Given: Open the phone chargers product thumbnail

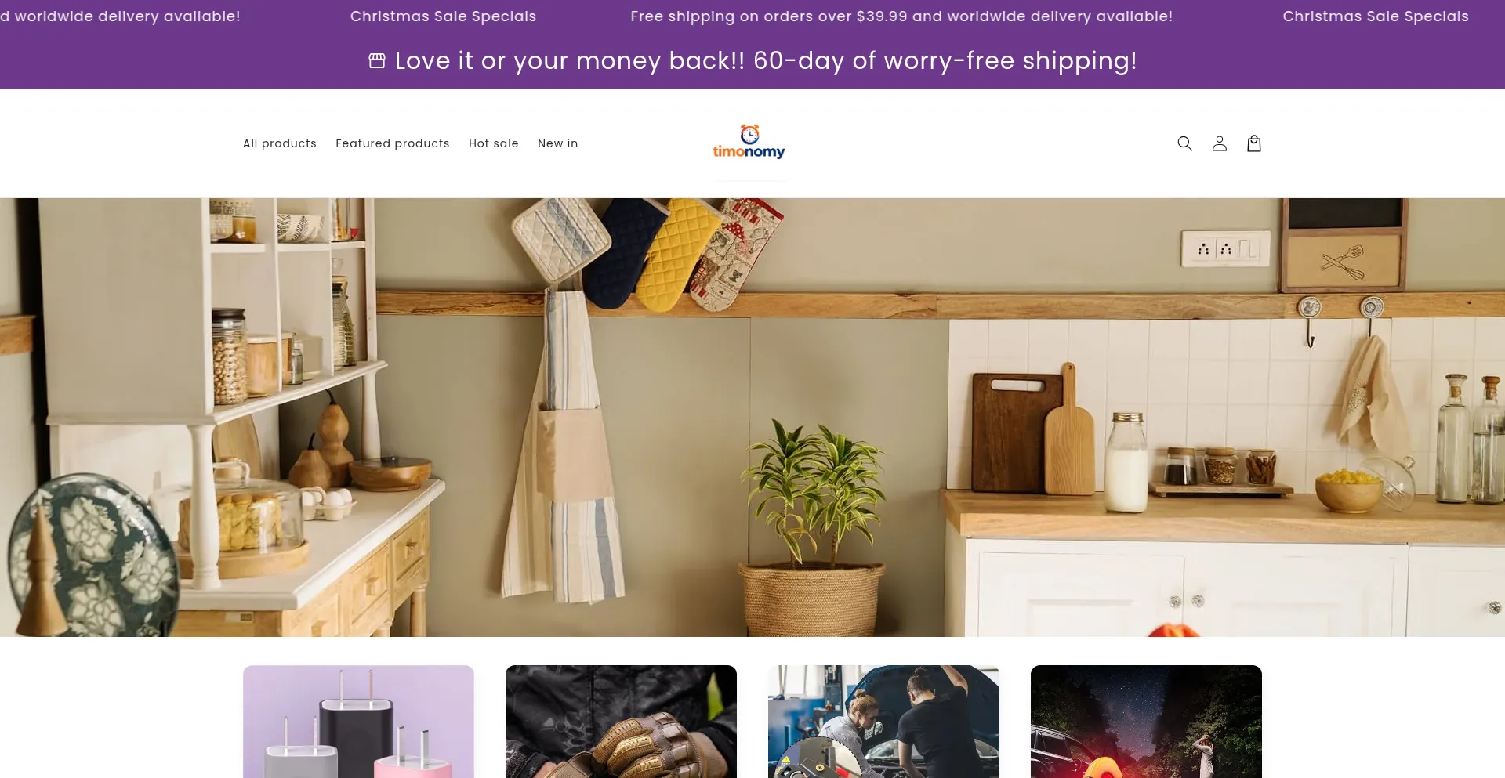Looking at the screenshot, I should pyautogui.click(x=358, y=722).
